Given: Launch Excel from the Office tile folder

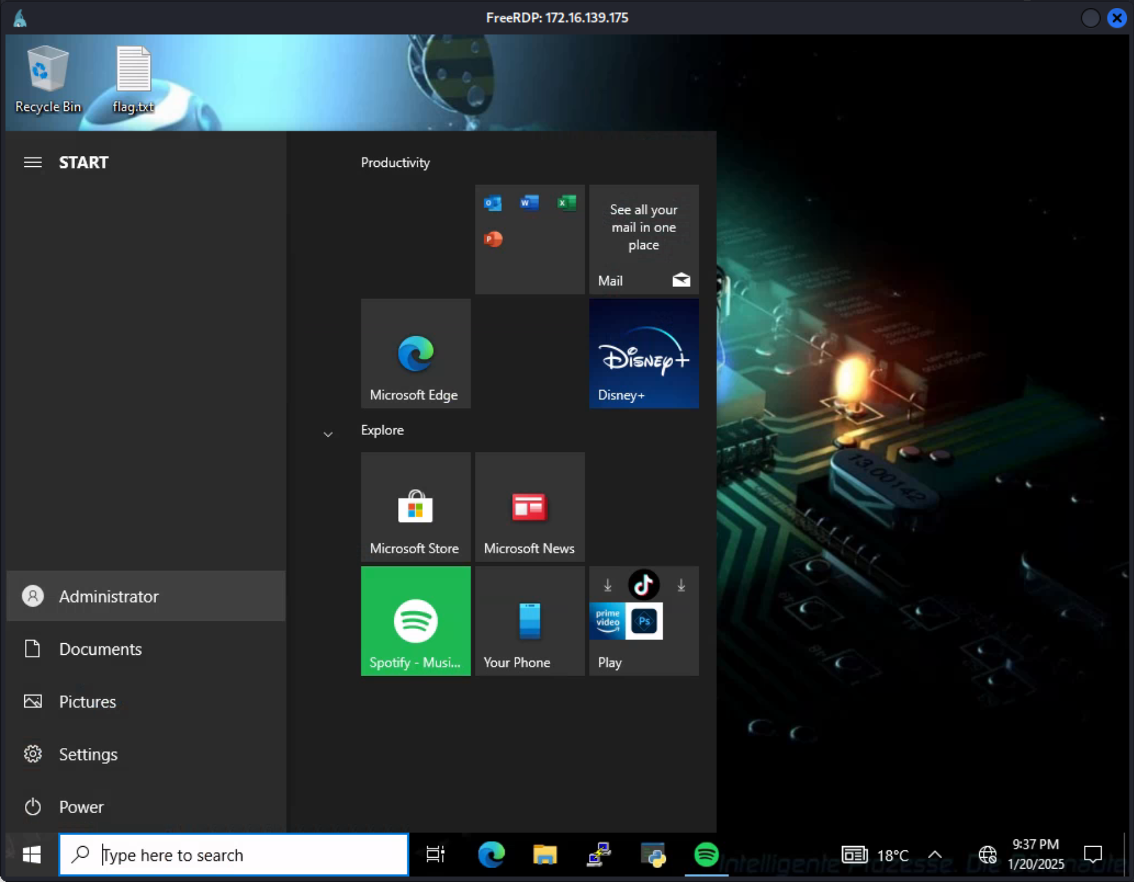Looking at the screenshot, I should (x=566, y=203).
